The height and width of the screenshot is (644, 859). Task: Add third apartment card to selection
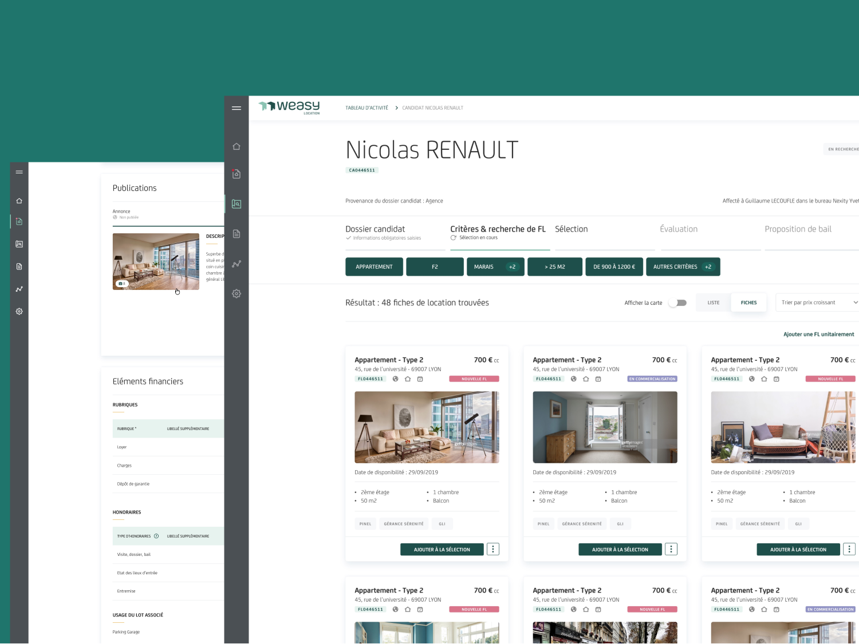click(798, 549)
